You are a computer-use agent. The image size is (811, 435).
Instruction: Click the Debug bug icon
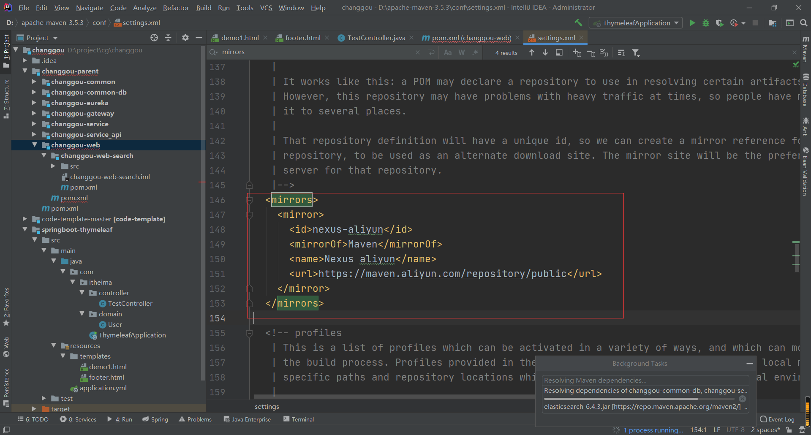[706, 23]
